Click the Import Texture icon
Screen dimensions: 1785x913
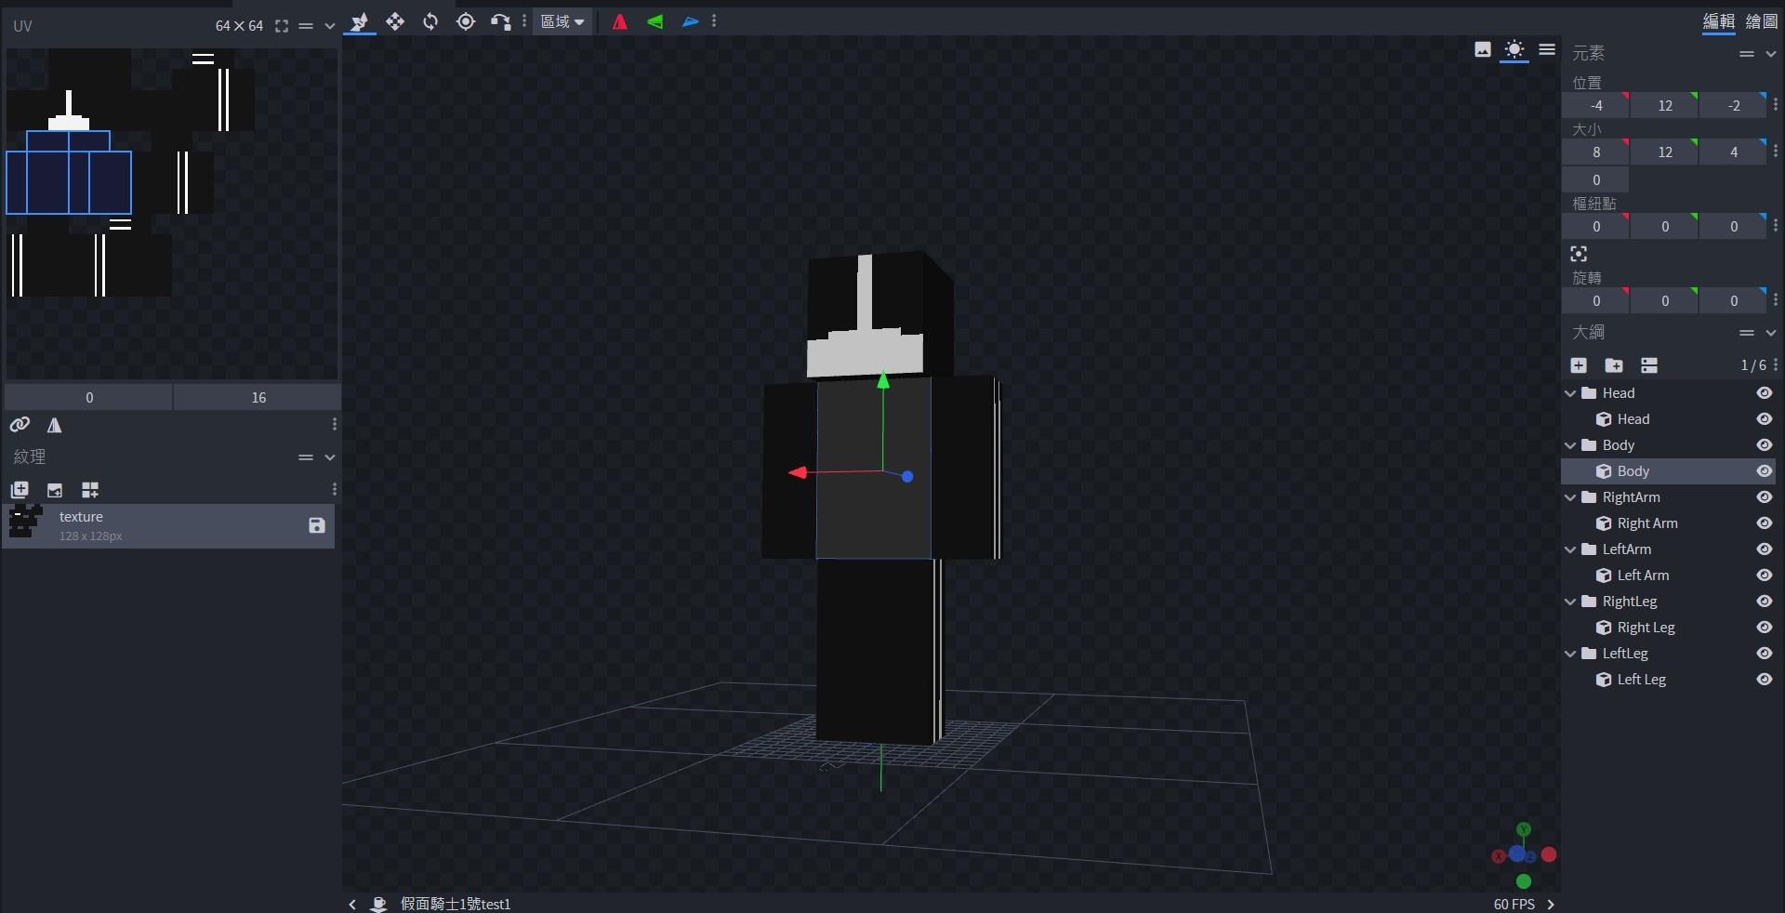coord(55,491)
